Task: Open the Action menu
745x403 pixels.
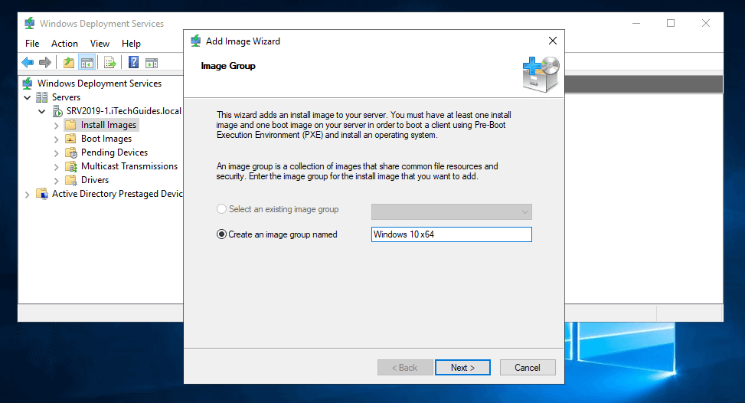Action: point(64,44)
